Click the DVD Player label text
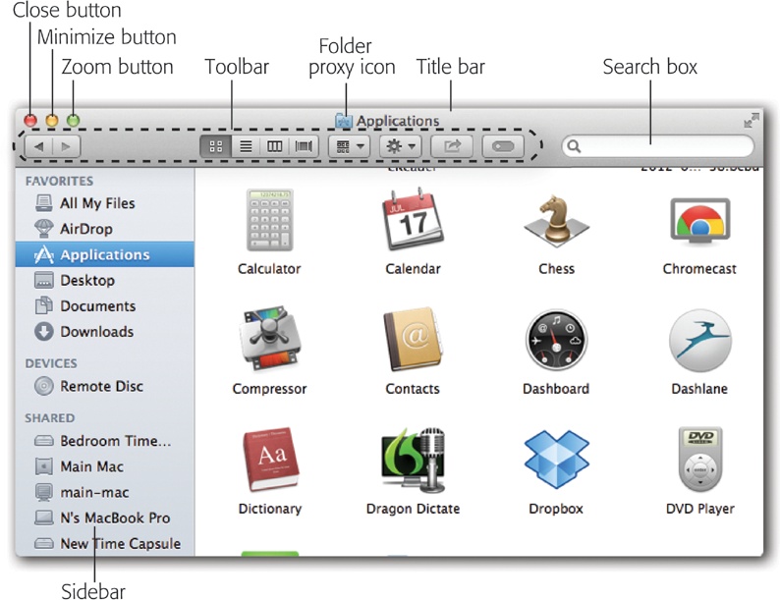The image size is (780, 600). point(699,509)
